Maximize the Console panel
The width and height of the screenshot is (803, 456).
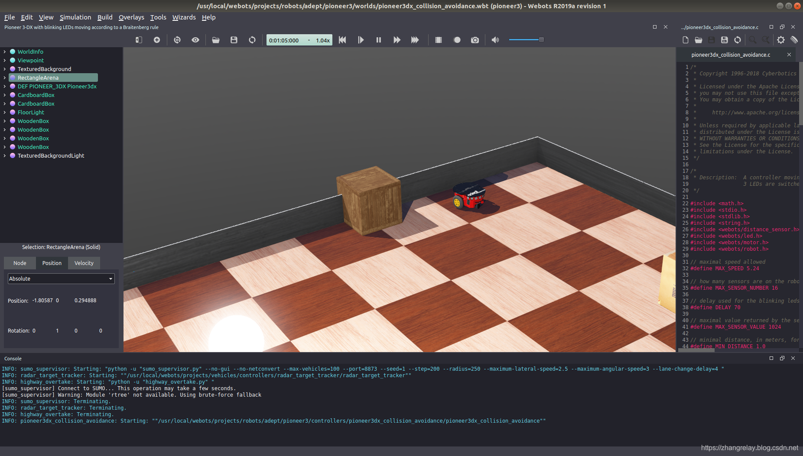pos(771,358)
